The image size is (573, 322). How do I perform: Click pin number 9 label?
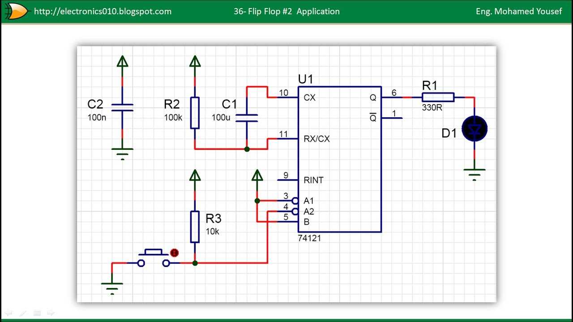point(286,175)
